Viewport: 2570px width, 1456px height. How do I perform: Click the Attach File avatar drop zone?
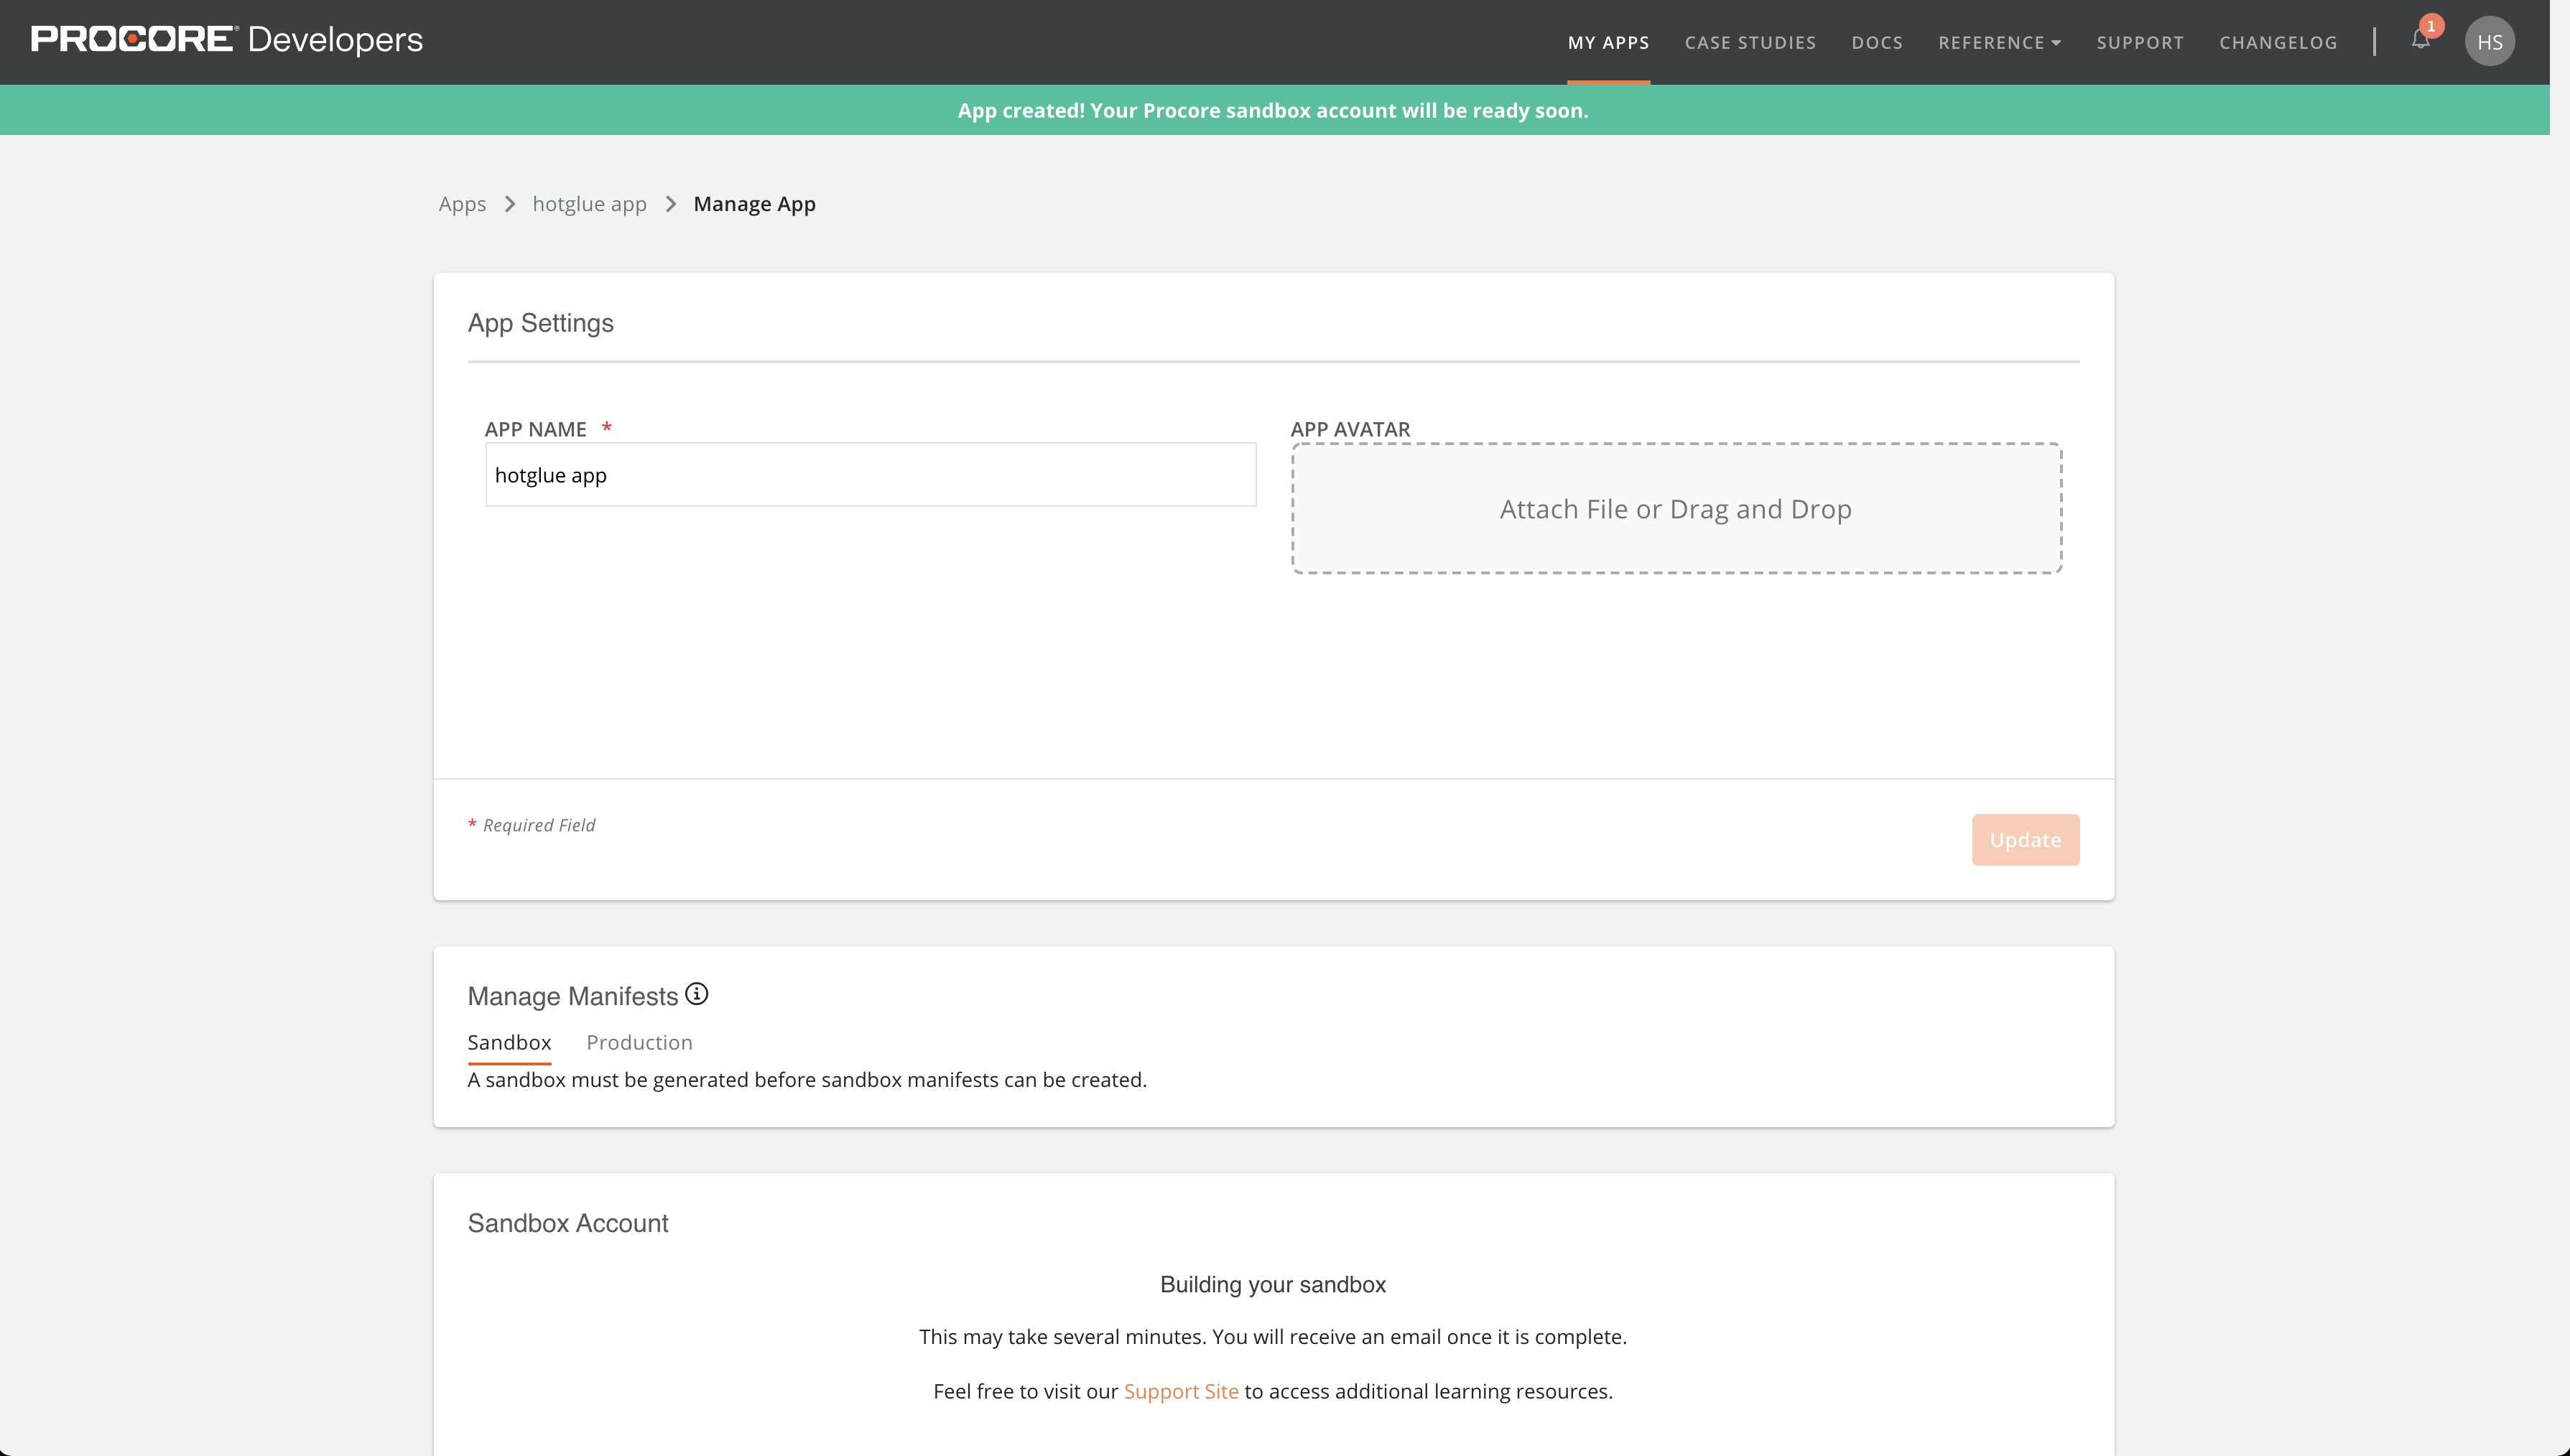(x=1676, y=508)
